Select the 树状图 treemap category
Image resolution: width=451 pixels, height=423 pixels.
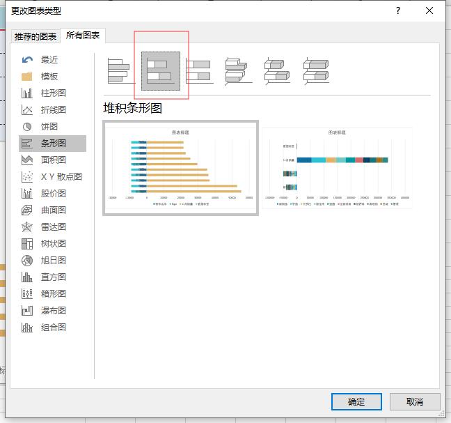(52, 244)
